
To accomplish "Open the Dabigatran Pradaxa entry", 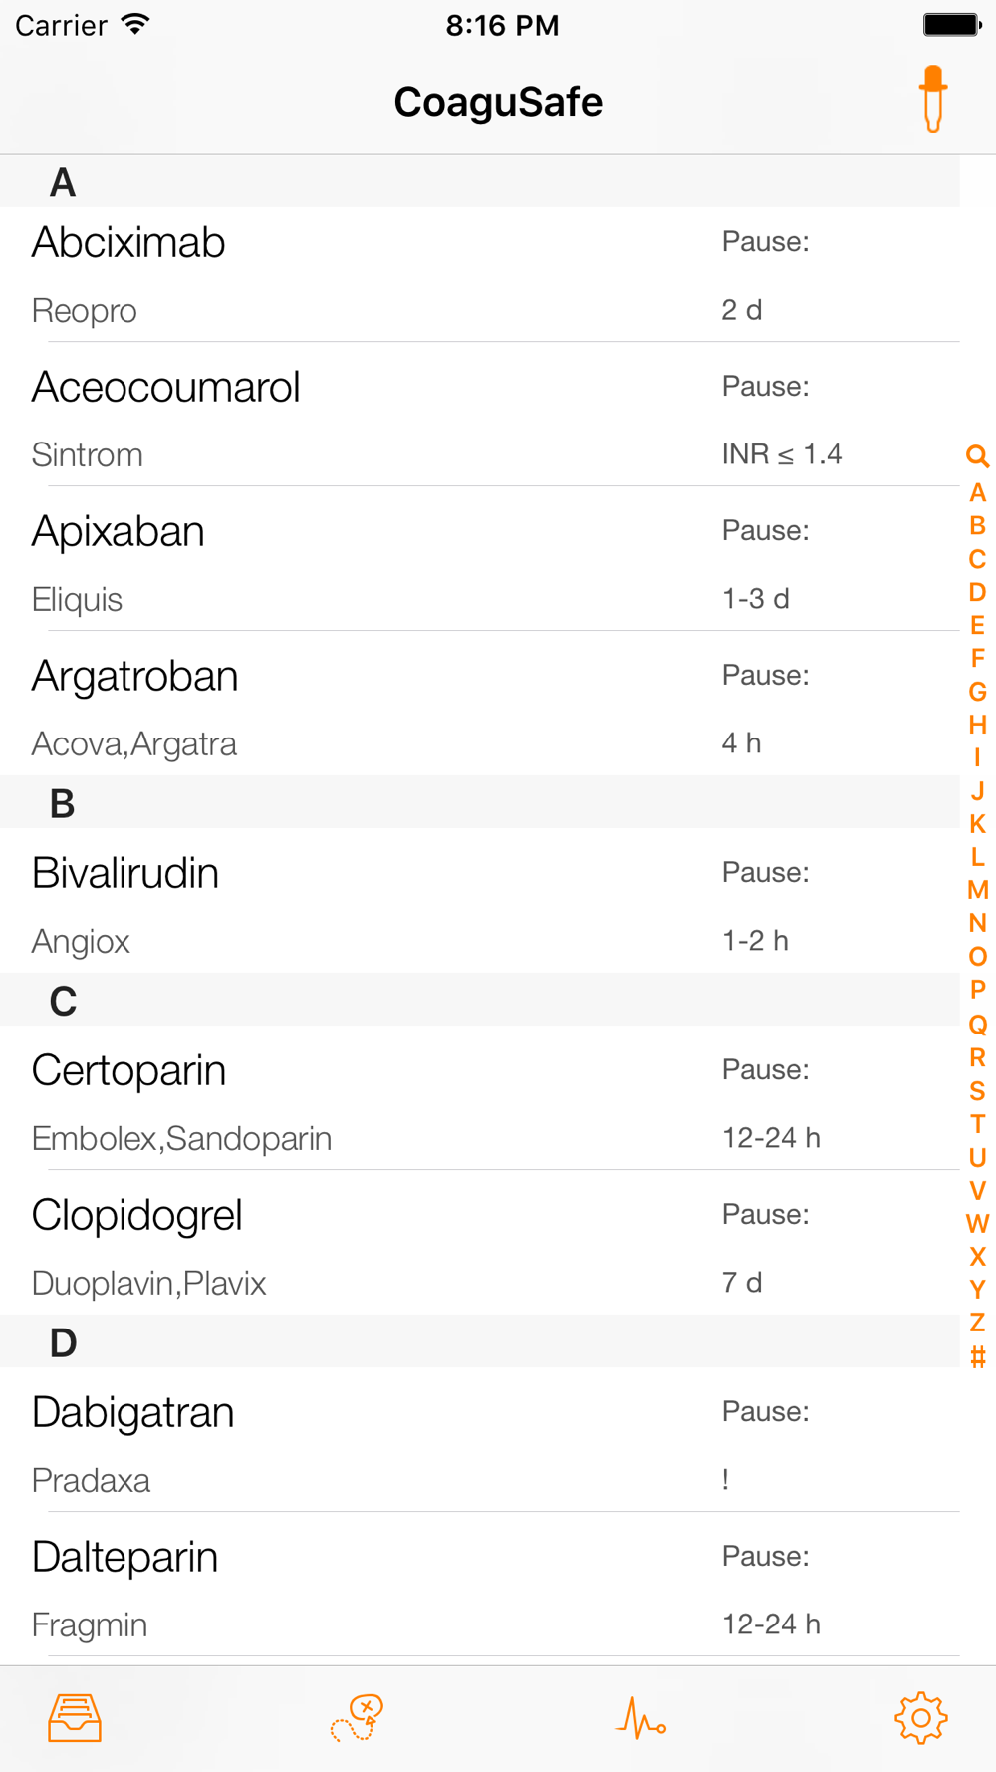I will point(478,1445).
